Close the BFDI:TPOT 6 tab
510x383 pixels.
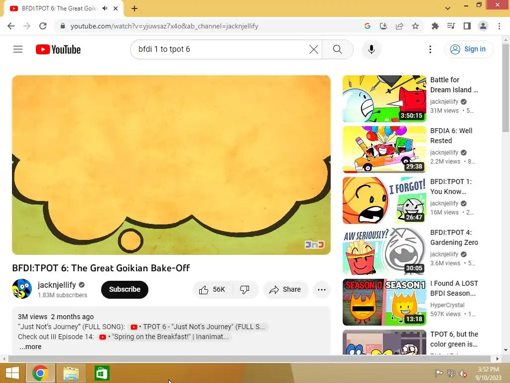(x=116, y=8)
